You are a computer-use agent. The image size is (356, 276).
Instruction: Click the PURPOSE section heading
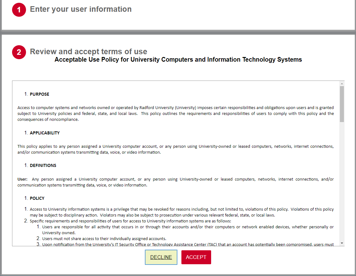[x=40, y=94]
